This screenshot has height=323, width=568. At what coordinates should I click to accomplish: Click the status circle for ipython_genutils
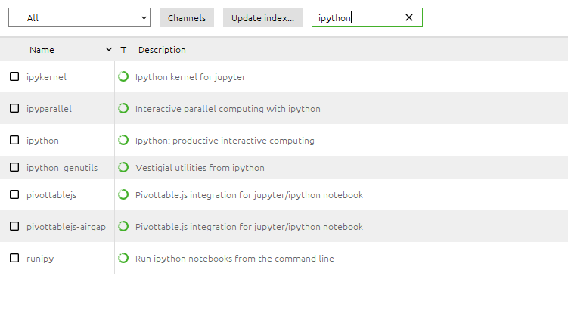[123, 167]
